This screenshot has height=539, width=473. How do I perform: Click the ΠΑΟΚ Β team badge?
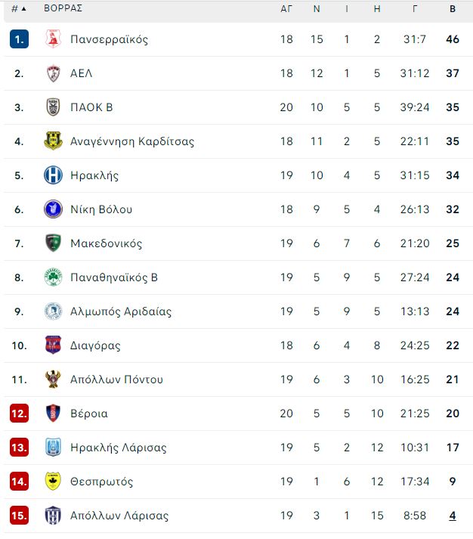[x=53, y=107]
